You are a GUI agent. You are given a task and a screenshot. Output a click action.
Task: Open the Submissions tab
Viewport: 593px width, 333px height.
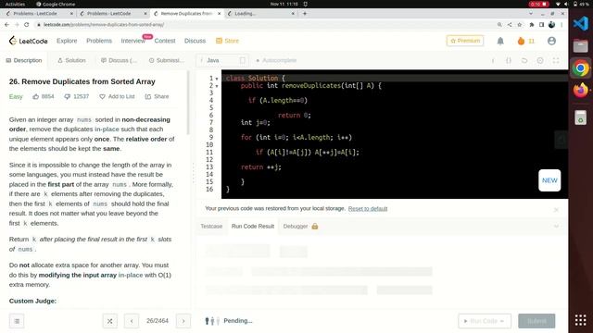point(167,60)
